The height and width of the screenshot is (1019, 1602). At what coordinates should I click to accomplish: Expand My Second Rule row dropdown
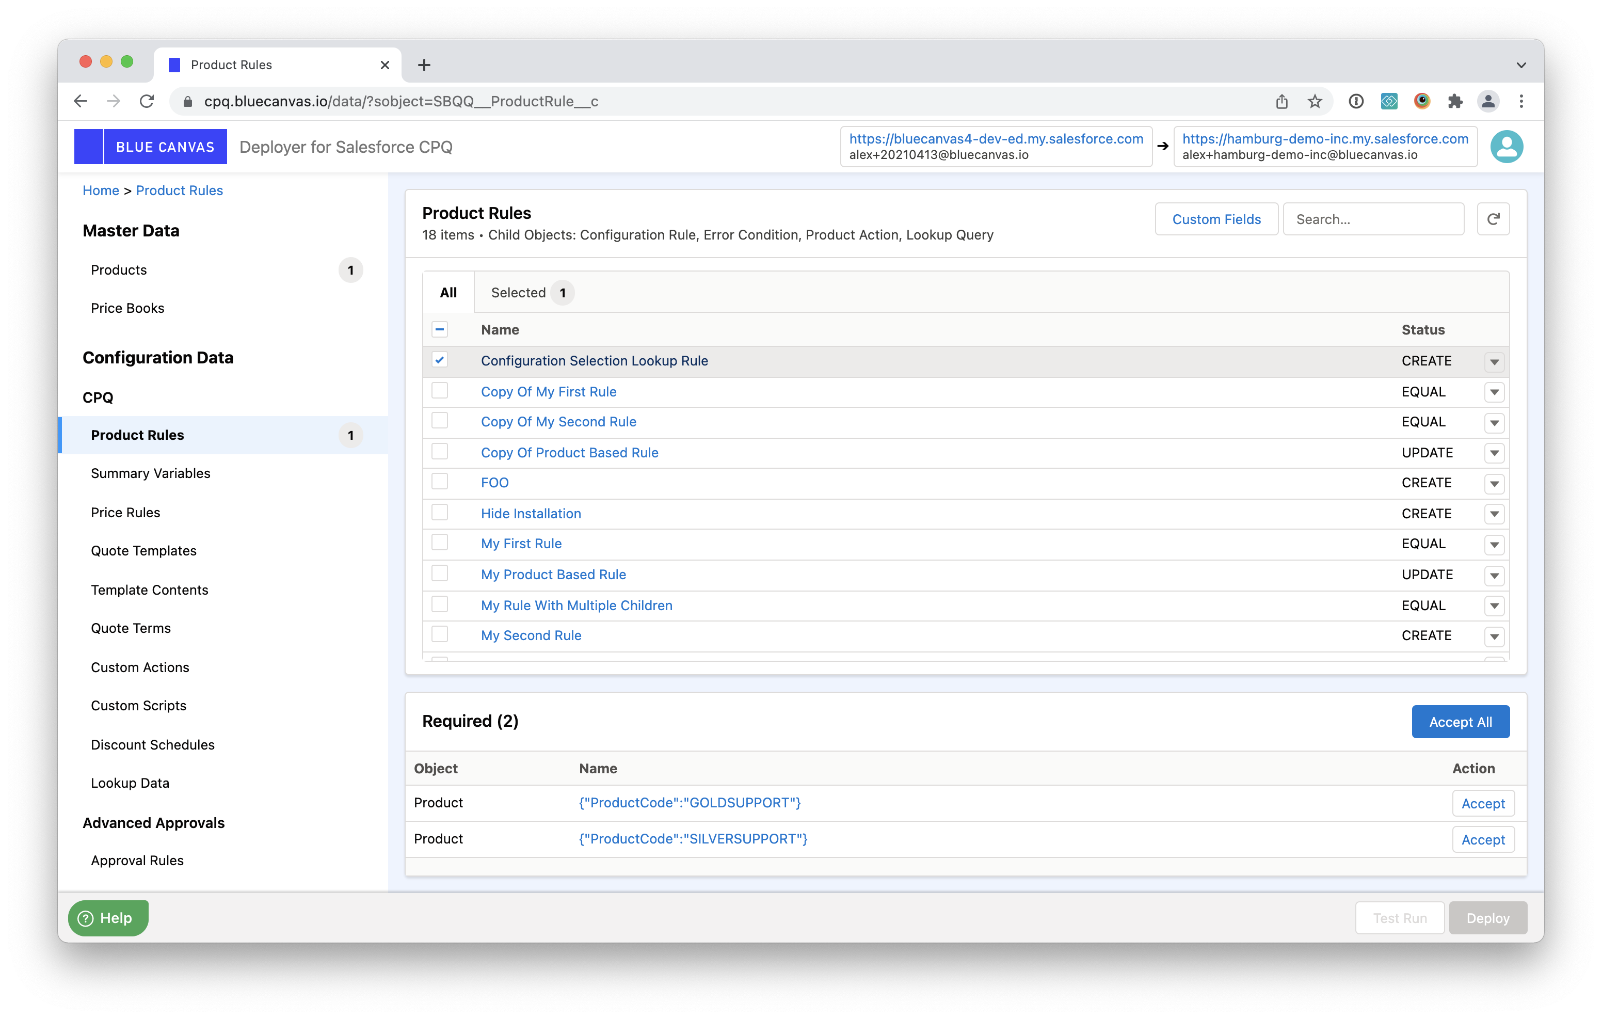point(1494,636)
